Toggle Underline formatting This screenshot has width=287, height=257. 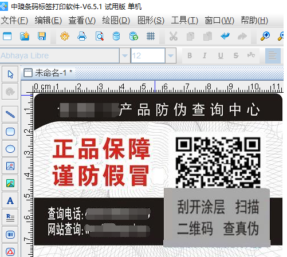click(221, 56)
